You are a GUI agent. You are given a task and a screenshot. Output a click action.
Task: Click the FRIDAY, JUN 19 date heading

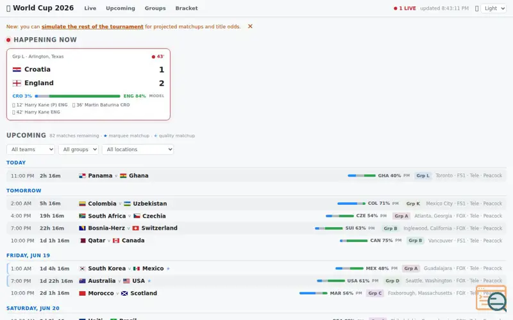[x=28, y=255]
